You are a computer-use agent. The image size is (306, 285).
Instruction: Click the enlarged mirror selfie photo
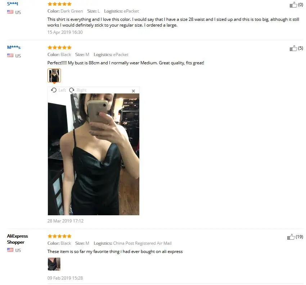tap(94, 154)
